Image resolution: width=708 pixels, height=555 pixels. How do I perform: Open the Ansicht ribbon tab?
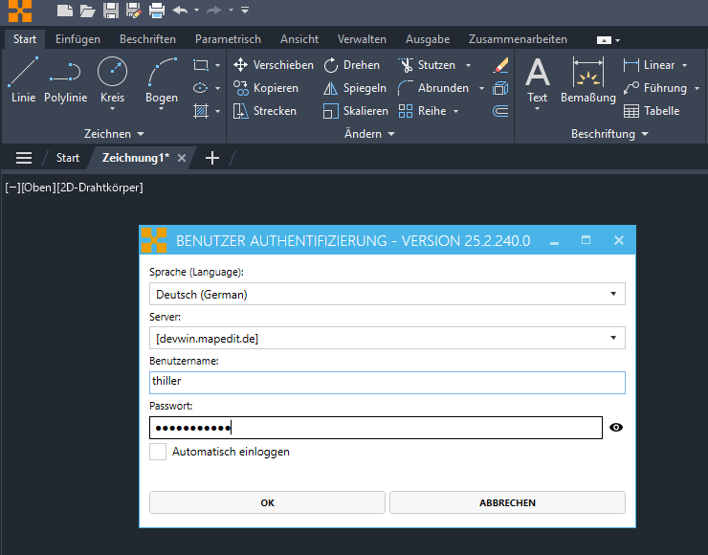point(299,39)
